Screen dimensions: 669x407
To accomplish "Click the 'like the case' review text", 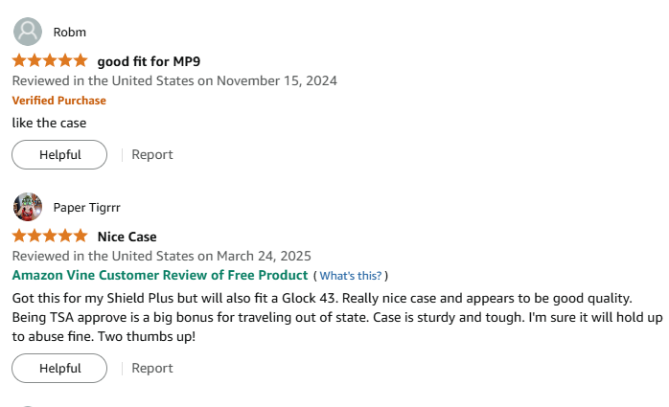I will [49, 124].
